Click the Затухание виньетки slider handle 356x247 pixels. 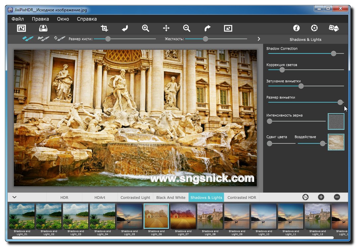(x=301, y=86)
